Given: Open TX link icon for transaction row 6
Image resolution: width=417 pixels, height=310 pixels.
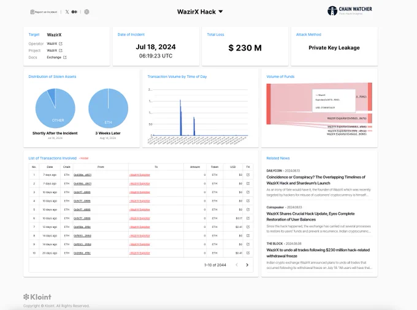Looking at the screenshot, I should click(248, 218).
